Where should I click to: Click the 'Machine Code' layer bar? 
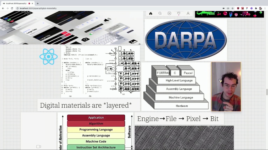96,141
